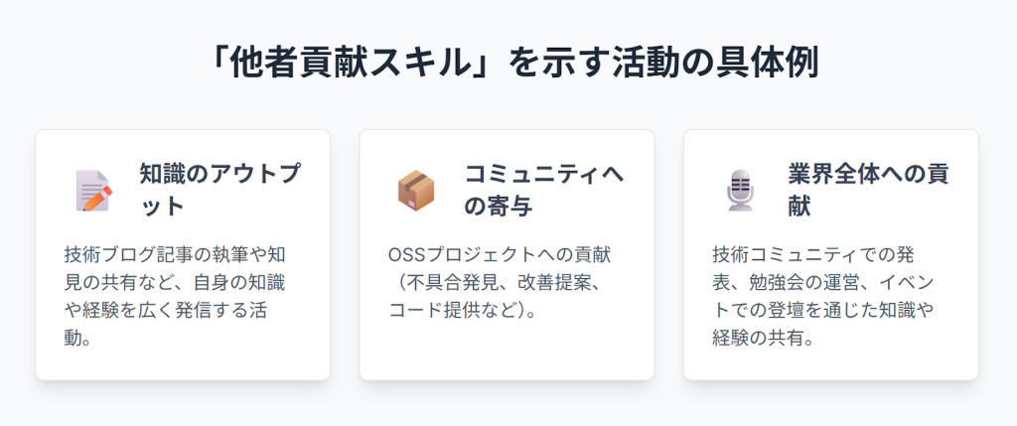Image resolution: width=1017 pixels, height=426 pixels.
Task: Click the text 経験の共有。 in third card
Action: coord(764,338)
